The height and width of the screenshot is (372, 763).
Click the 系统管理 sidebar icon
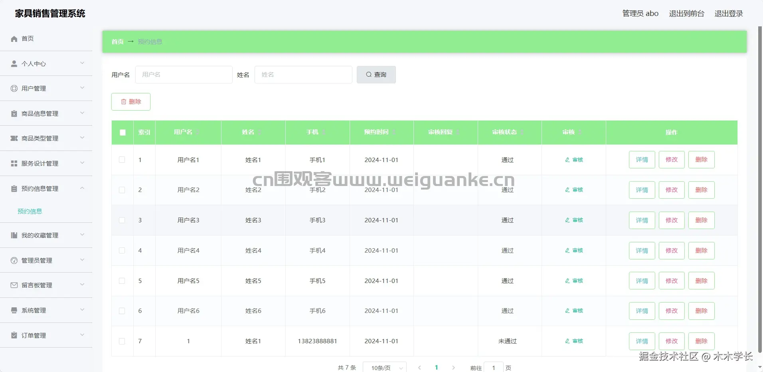click(14, 310)
